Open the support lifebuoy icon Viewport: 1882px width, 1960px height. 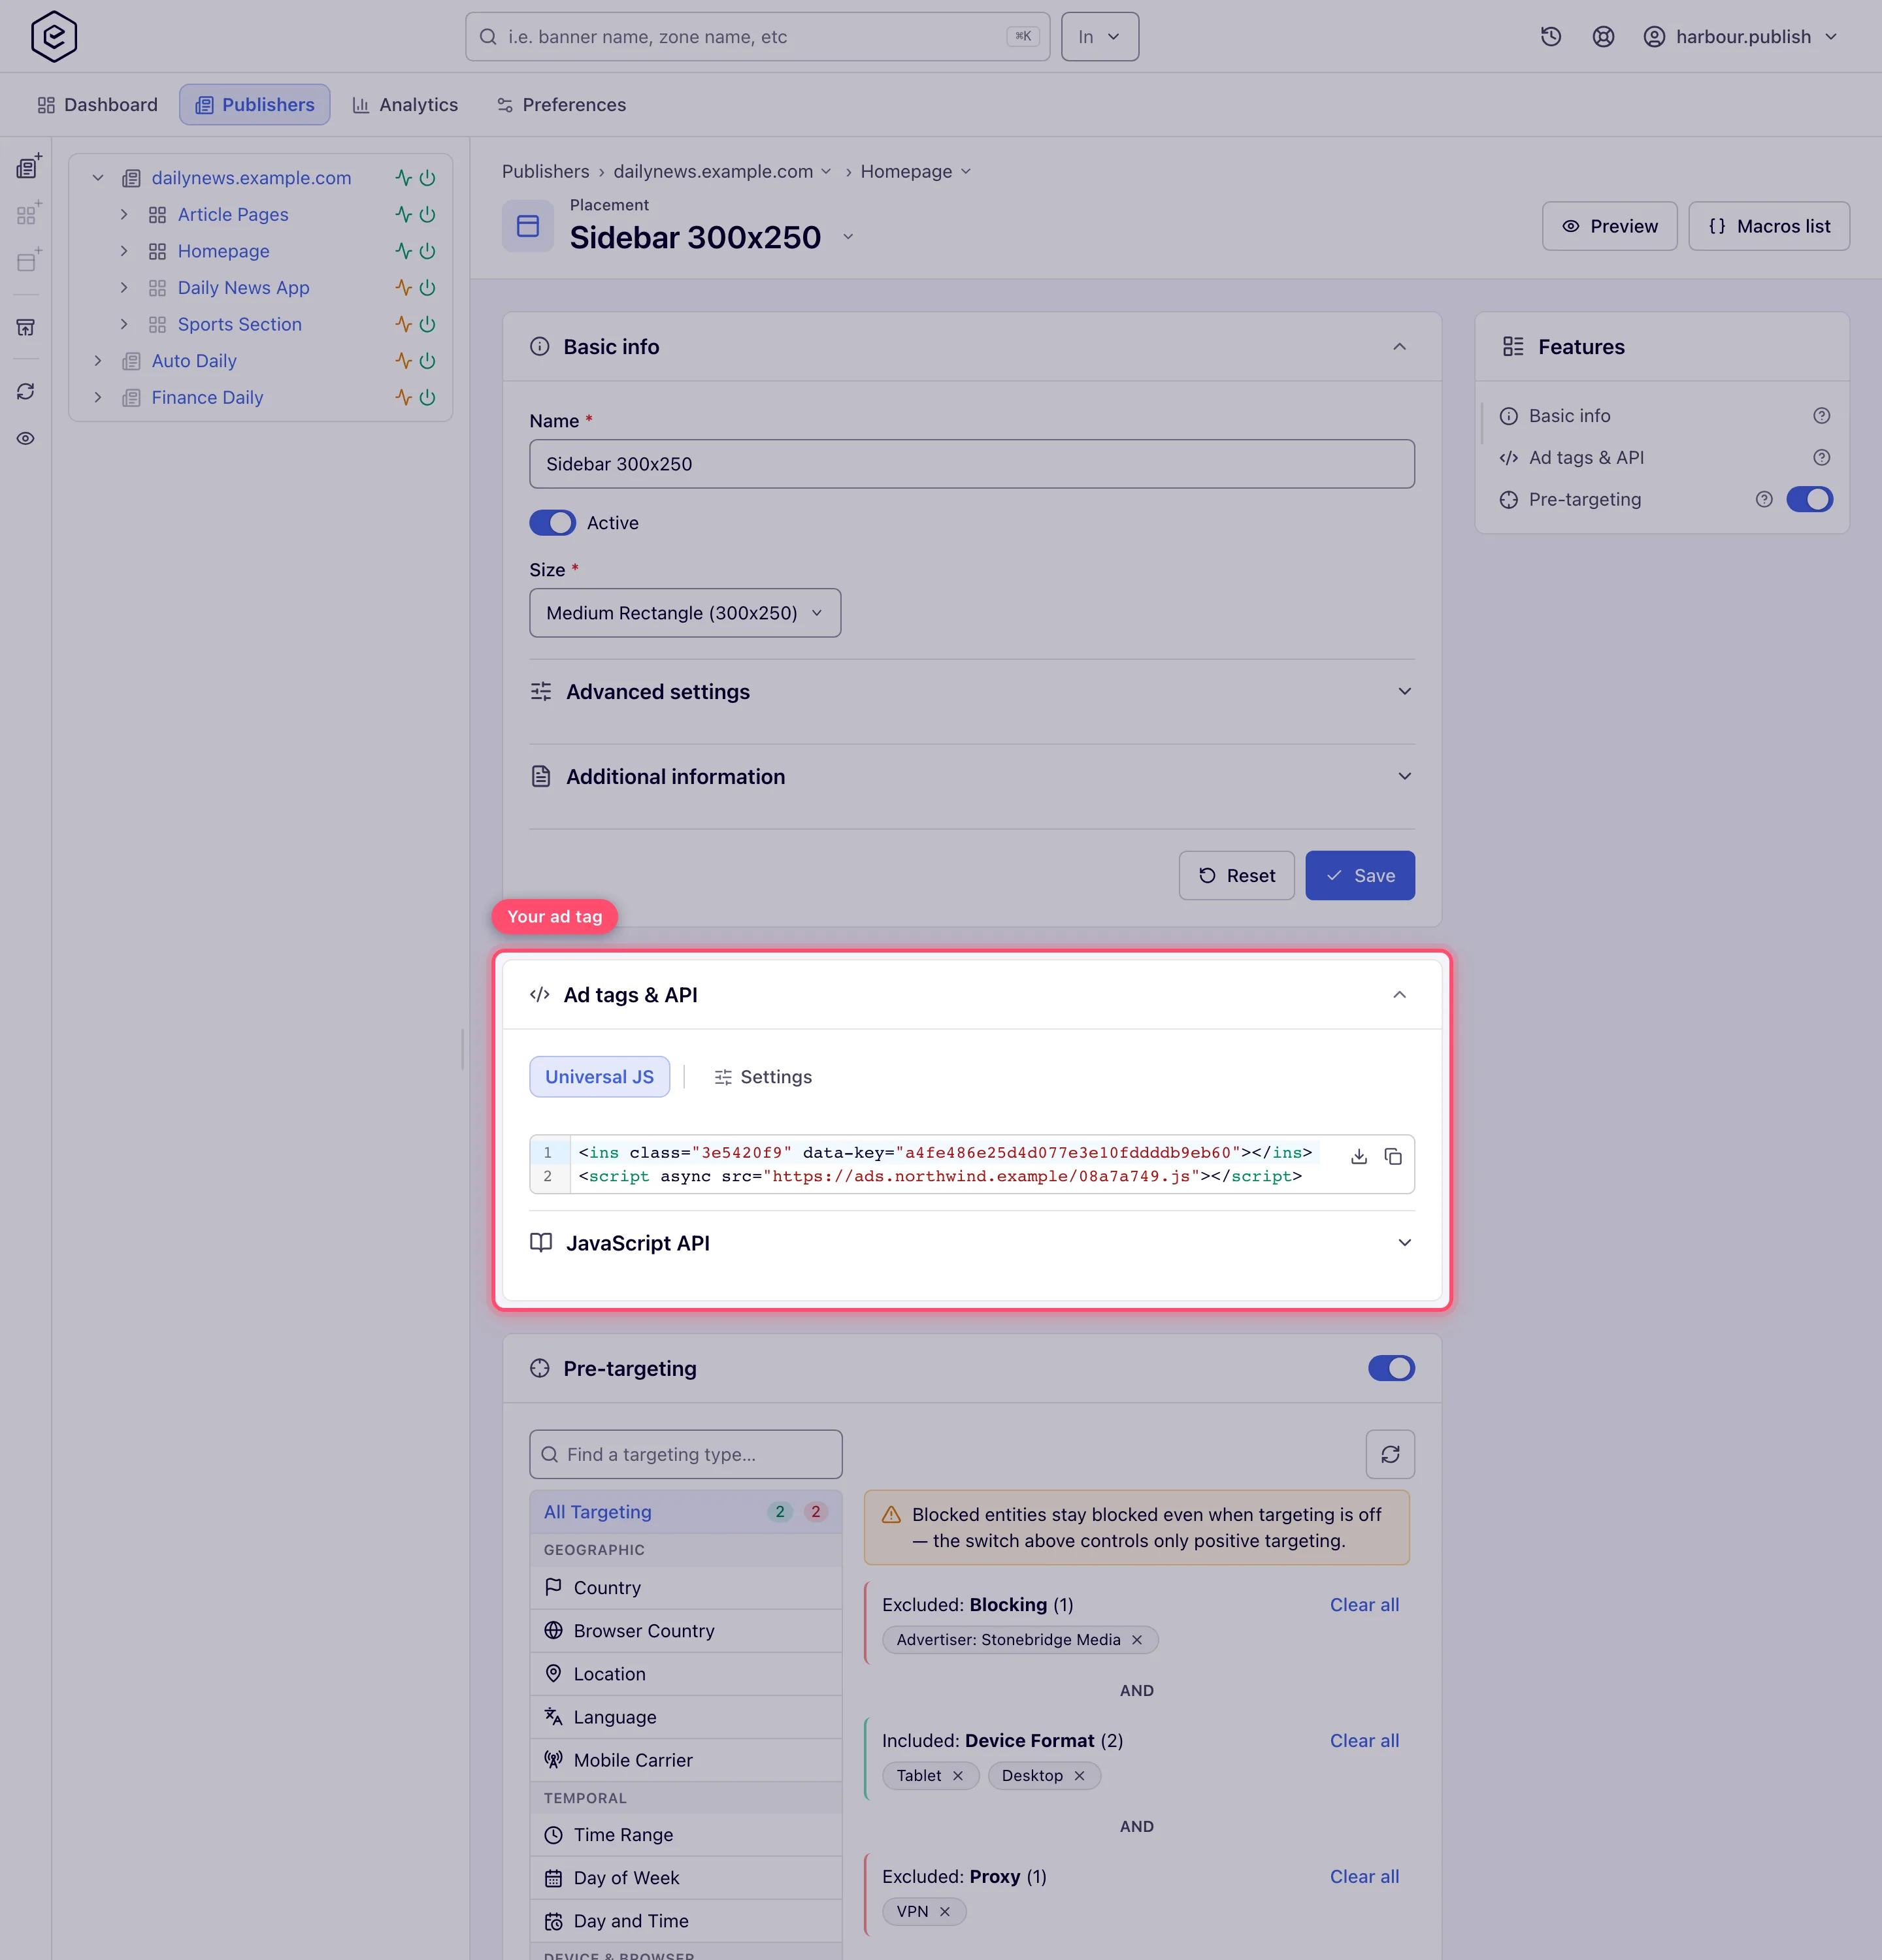pyautogui.click(x=1603, y=37)
